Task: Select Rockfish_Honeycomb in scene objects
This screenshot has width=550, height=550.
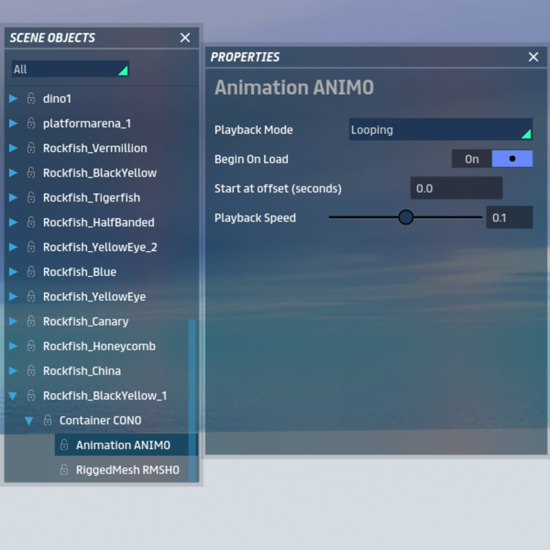Action: coord(99,346)
